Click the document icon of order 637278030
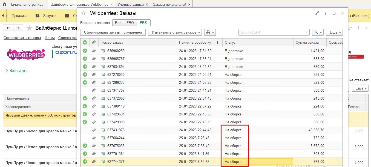The height and width of the screenshot is (167, 371). [103, 74]
